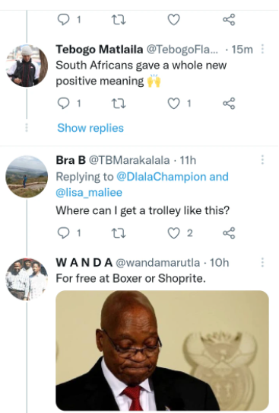This screenshot has width=279, height=413.
Task: Open Tebogo Matlaila's profile picture
Action: (x=27, y=66)
